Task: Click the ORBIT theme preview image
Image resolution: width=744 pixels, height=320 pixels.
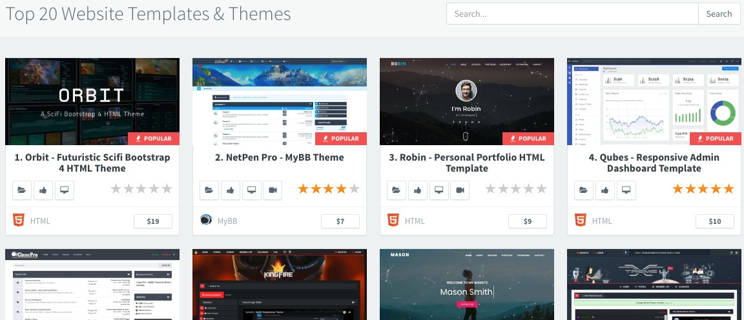Action: tap(92, 101)
